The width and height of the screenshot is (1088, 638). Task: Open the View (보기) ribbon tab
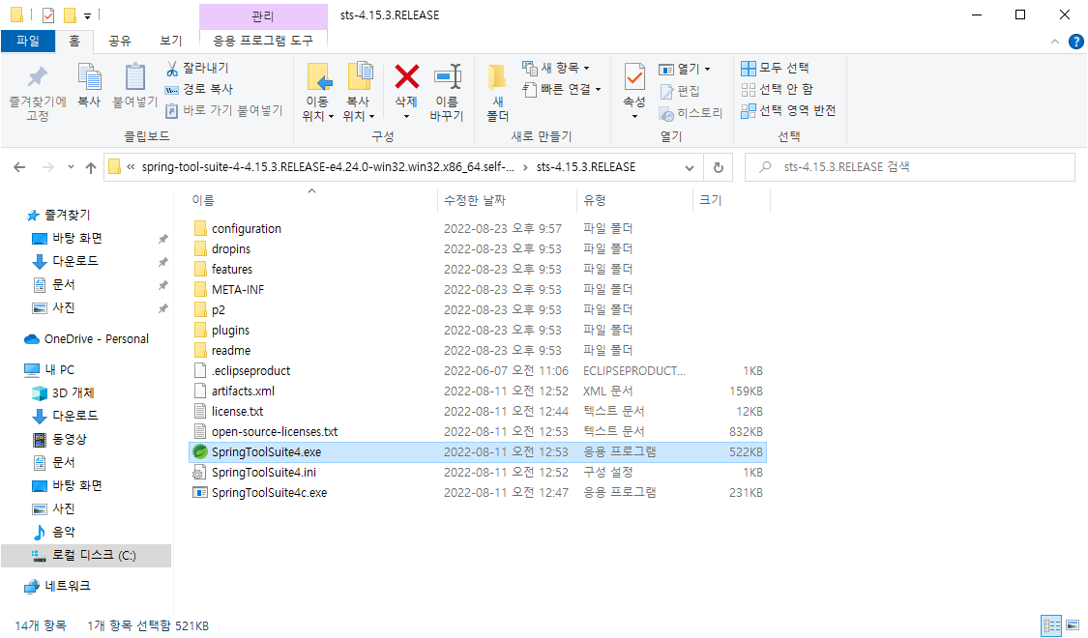pyautogui.click(x=171, y=41)
